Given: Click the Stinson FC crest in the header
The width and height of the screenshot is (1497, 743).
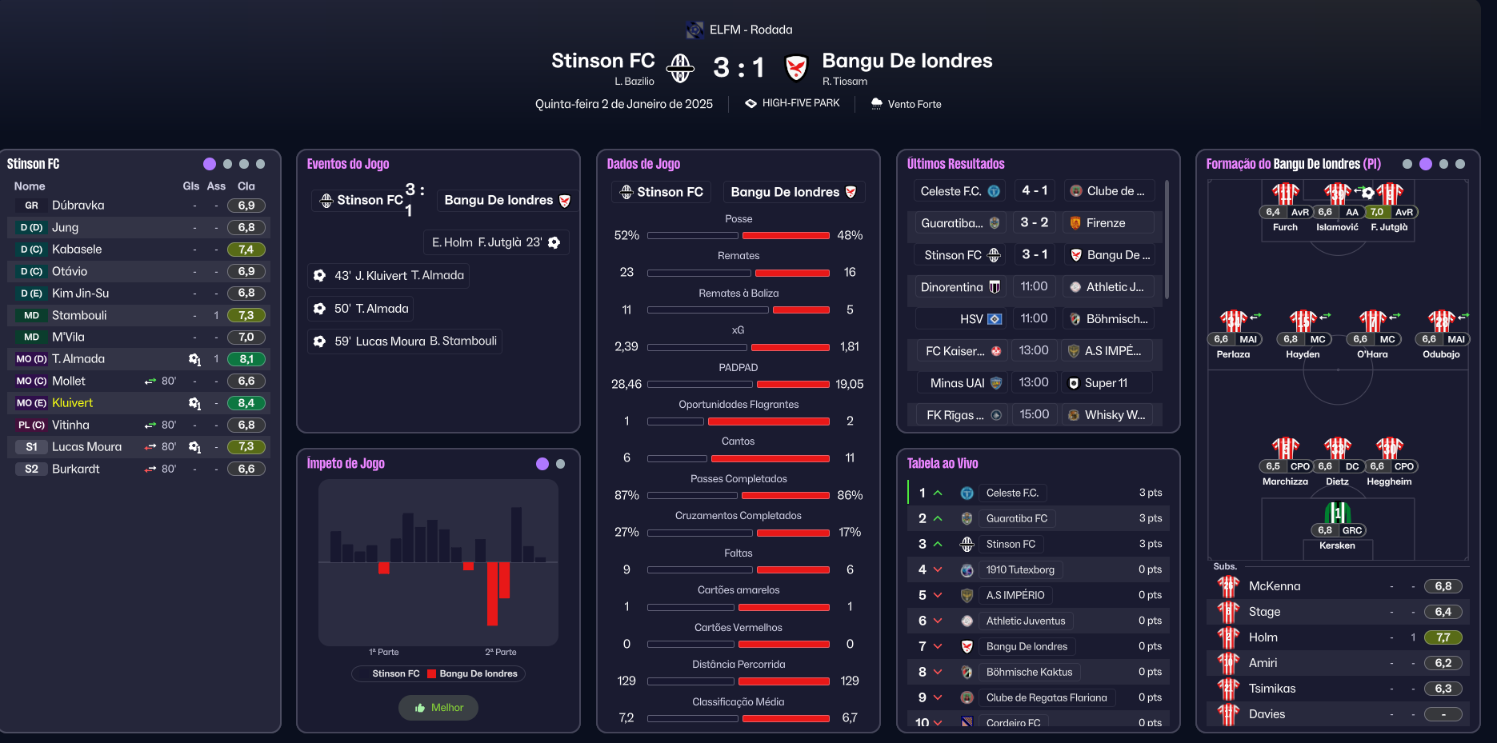Looking at the screenshot, I should [681, 68].
